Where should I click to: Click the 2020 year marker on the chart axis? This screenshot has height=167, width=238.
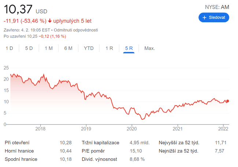coord(131,129)
